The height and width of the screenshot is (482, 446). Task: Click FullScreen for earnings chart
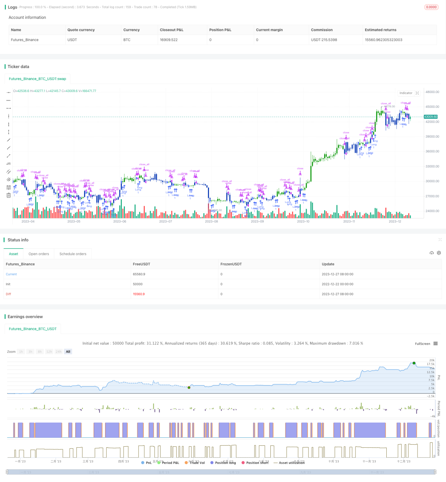(x=423, y=344)
